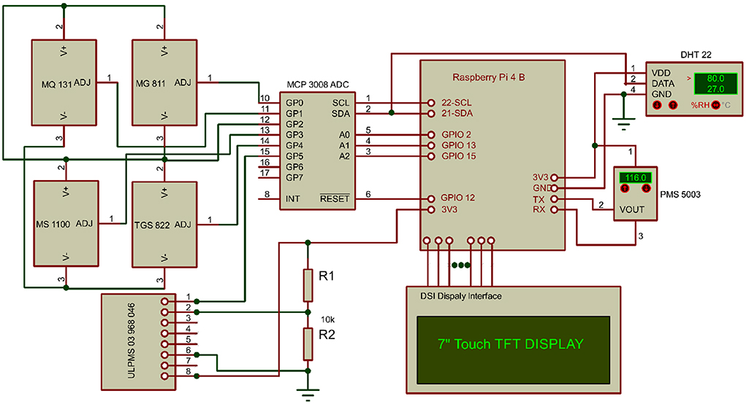Select the R1 resistor symbol
The width and height of the screenshot is (746, 404).
(x=308, y=285)
